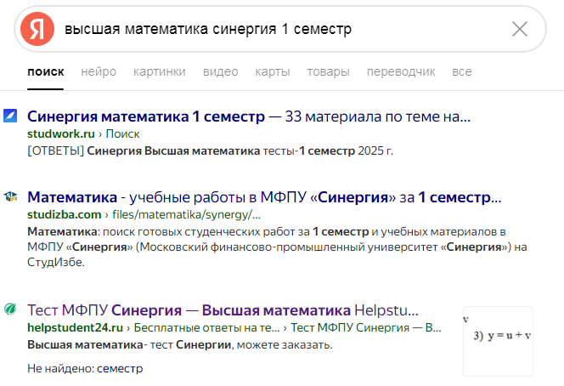This screenshot has height=386, width=564.
Task: Open result Тест МФПУ Синергия — Высшая математика
Action: (x=223, y=310)
